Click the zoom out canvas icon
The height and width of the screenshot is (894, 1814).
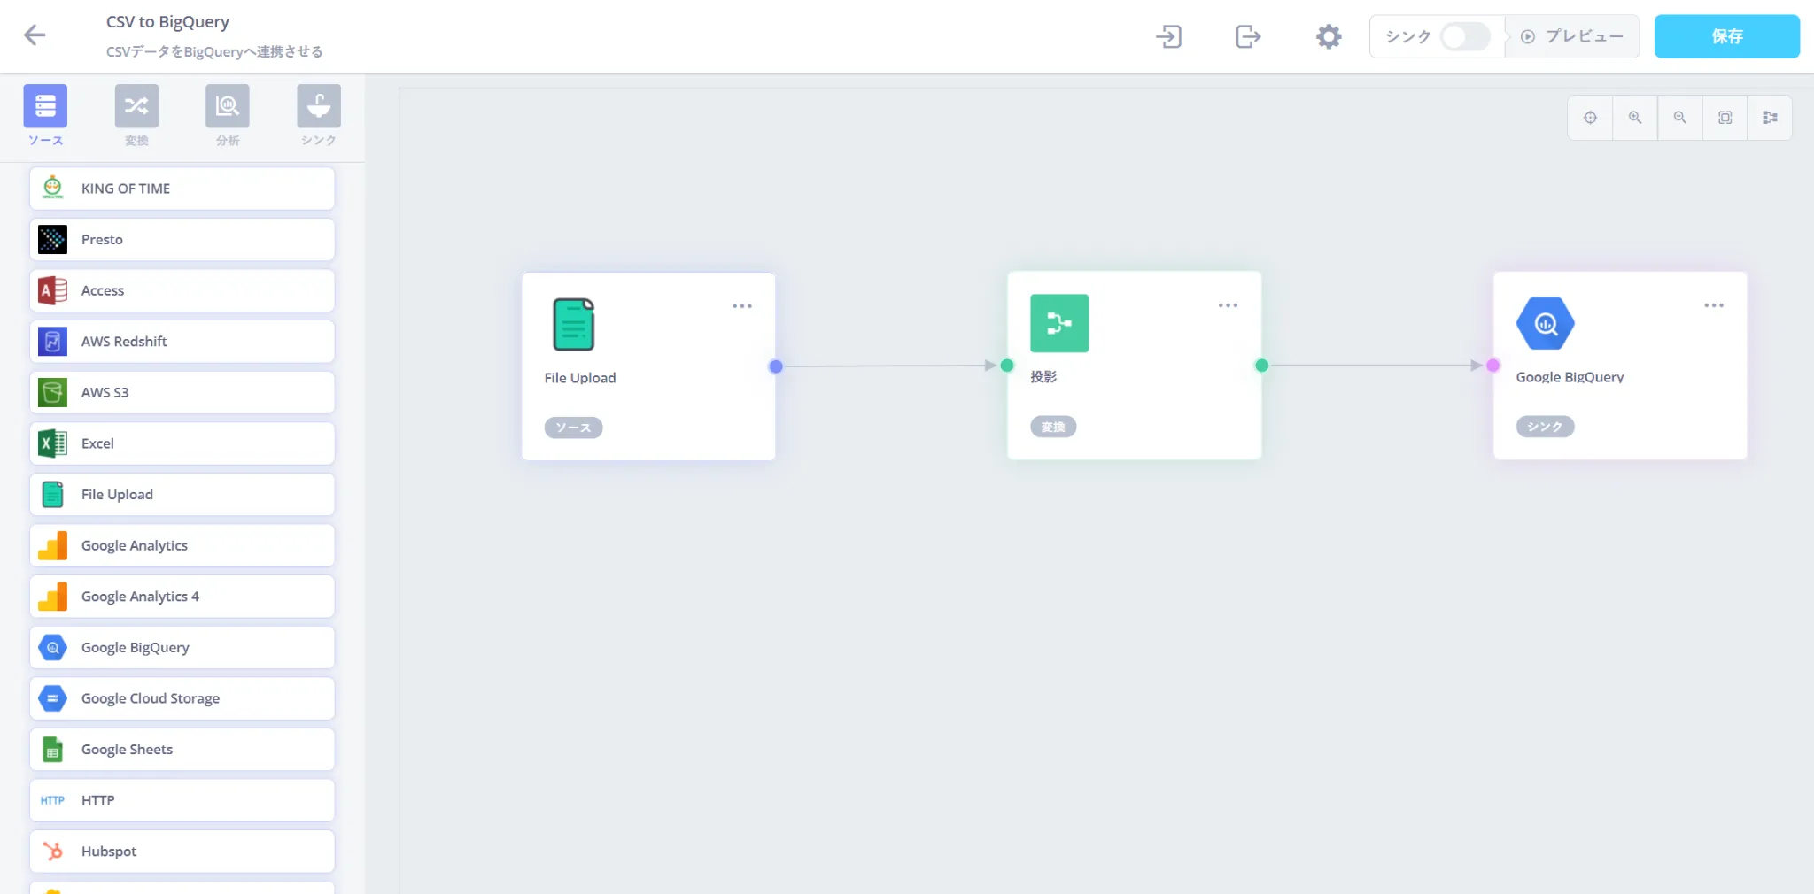1680,118
